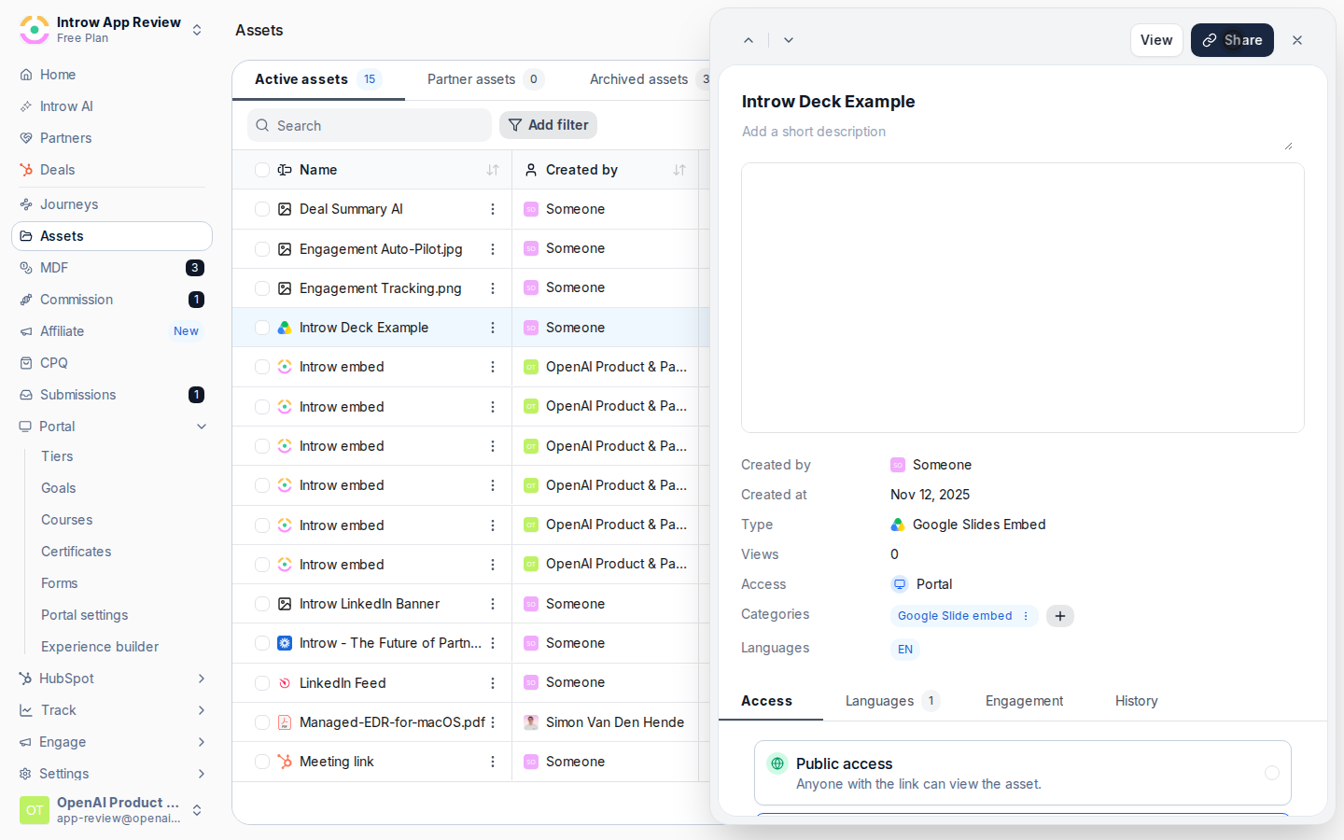Image resolution: width=1344 pixels, height=840 pixels.
Task: Open MDF sidebar entry
Action: click(112, 268)
